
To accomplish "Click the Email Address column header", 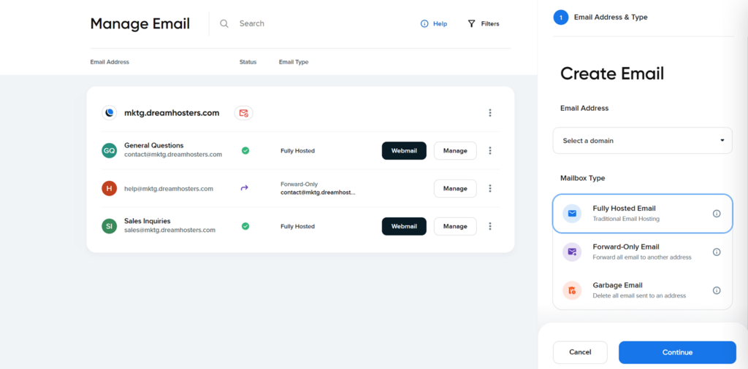I will (110, 62).
